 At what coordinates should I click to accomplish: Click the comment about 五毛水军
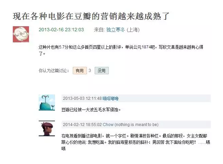(91, 110)
